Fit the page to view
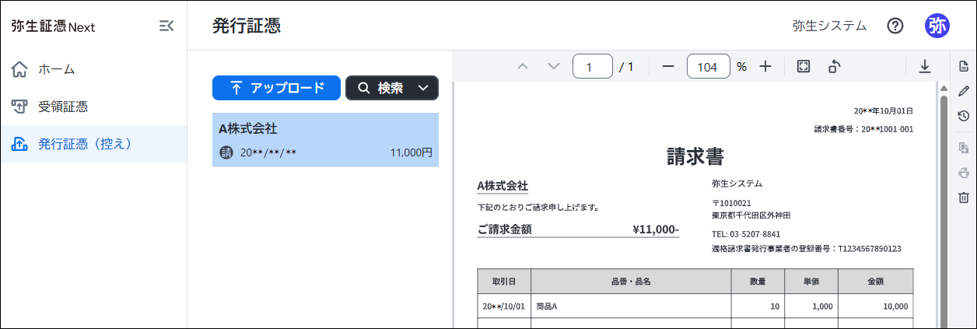Screen dimensions: 977x329 click(x=804, y=67)
